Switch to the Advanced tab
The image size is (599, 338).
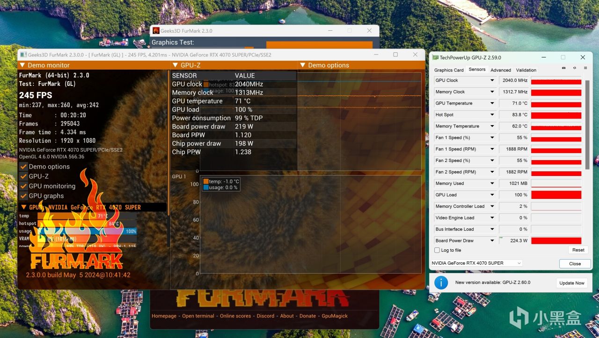coord(501,70)
